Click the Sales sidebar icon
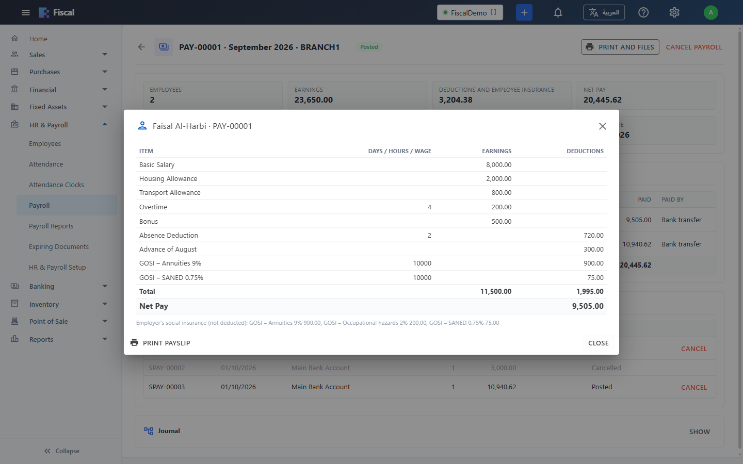Image resolution: width=743 pixels, height=464 pixels. click(x=14, y=54)
